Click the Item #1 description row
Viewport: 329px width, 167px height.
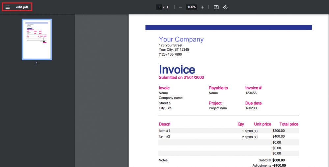tap(164, 131)
